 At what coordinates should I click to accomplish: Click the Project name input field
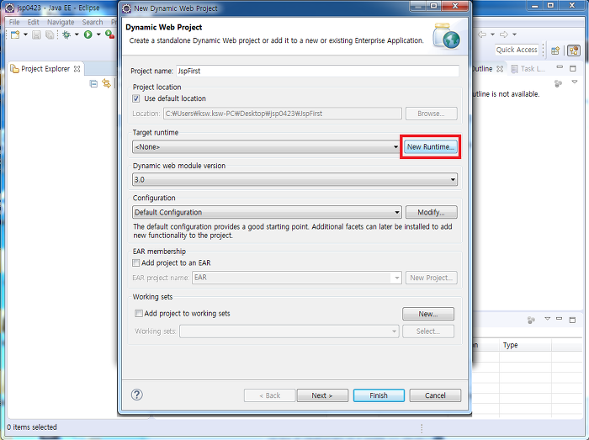(317, 71)
